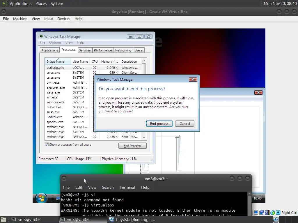This screenshot has height=223, width=298.
Task: Select the smss.exe process row
Action: click(69, 112)
